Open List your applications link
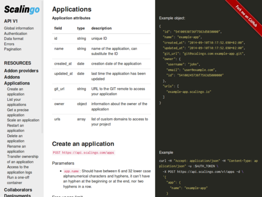This screenshot has width=262, height=197. point(17,102)
